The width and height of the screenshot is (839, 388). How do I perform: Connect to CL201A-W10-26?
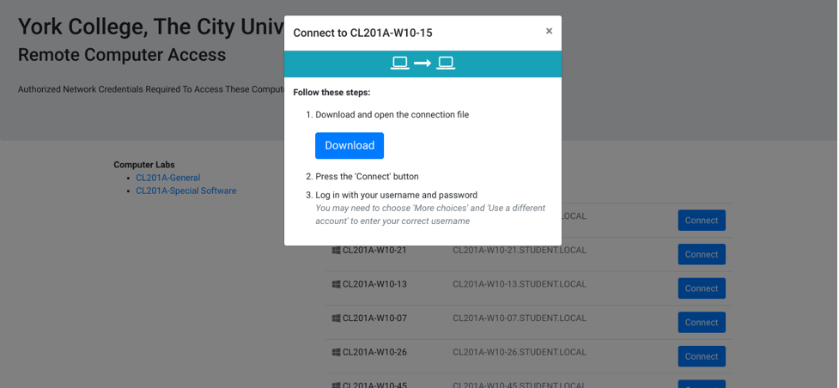(x=702, y=356)
